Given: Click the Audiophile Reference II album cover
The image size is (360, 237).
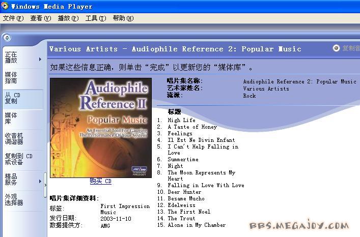Looking at the screenshot, I should coord(101,128).
